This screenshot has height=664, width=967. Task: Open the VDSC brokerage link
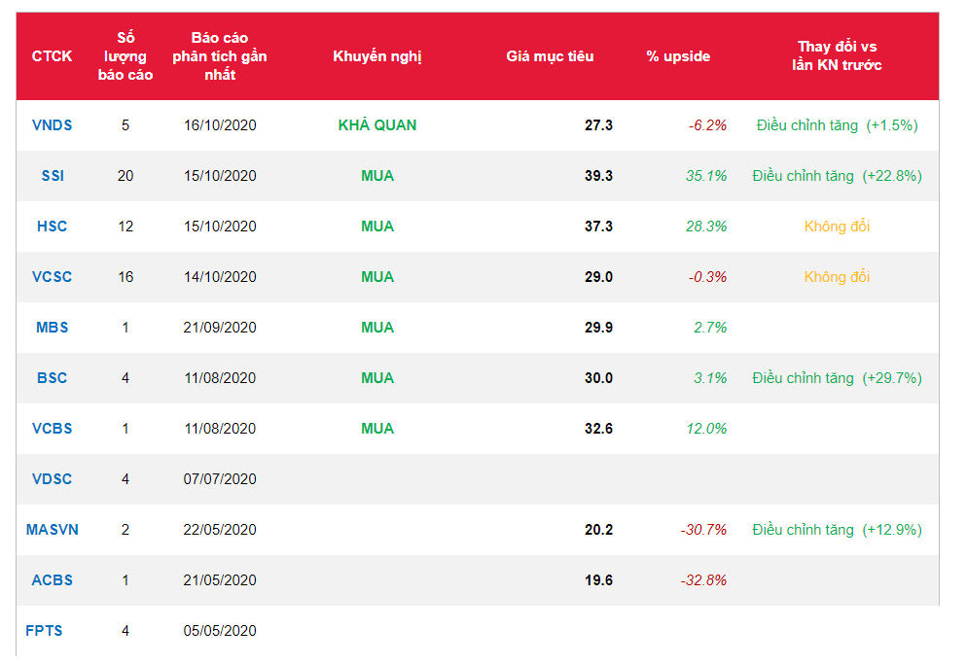(x=52, y=479)
